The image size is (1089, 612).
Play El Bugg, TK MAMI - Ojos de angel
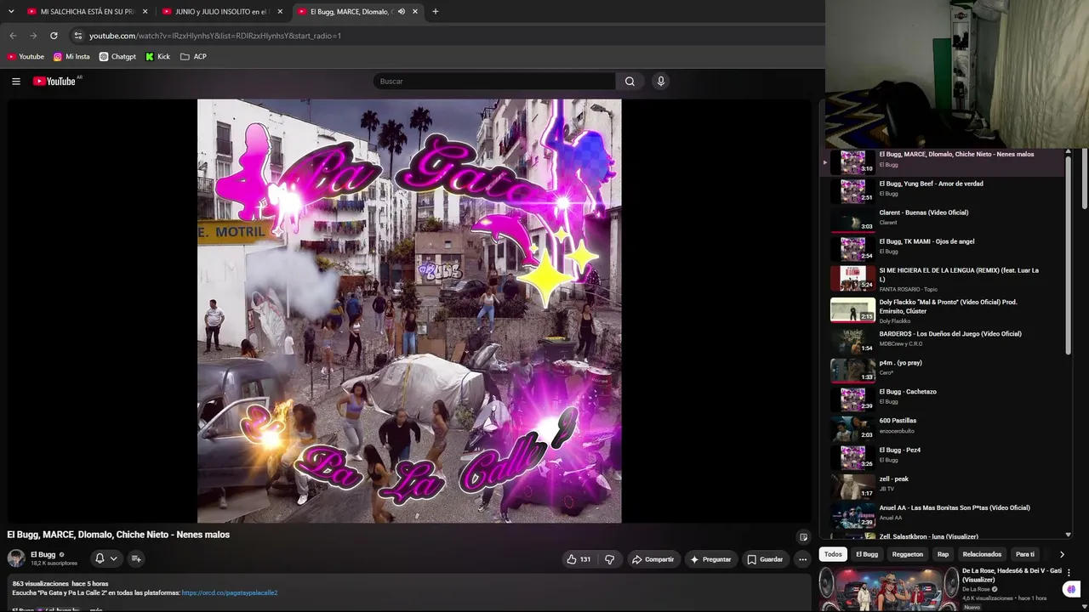tap(942, 248)
